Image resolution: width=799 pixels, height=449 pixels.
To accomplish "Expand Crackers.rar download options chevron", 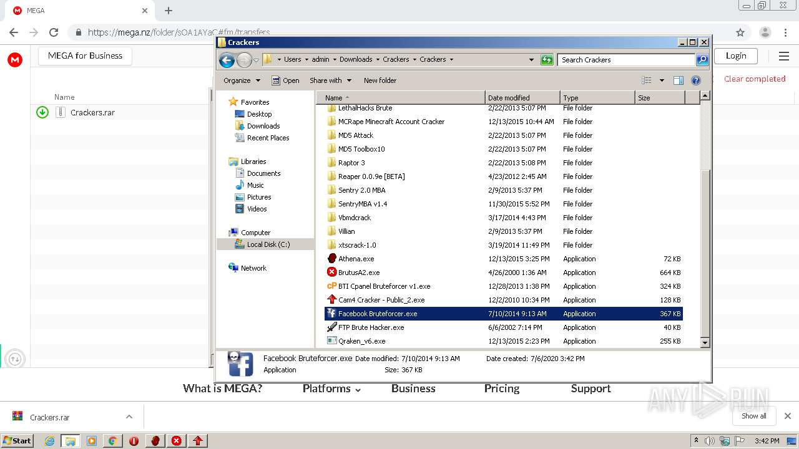I will (129, 417).
